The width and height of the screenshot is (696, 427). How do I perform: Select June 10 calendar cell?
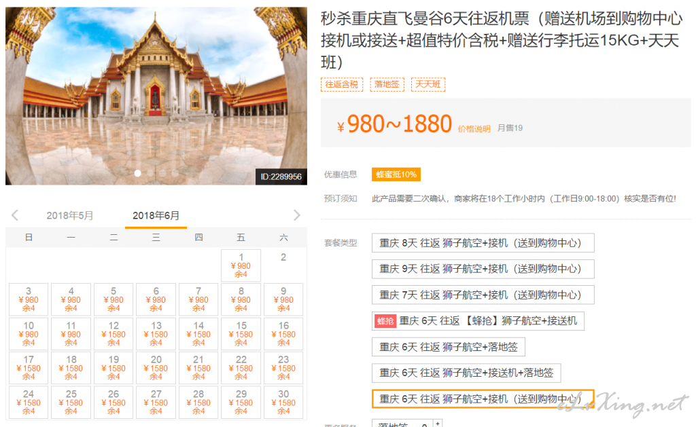click(29, 333)
